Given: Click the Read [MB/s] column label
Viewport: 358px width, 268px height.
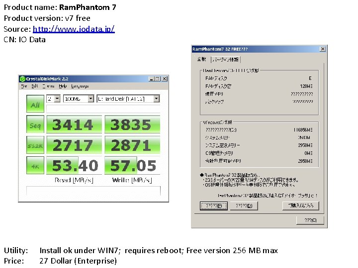Looking at the screenshot, I should coord(74,180).
